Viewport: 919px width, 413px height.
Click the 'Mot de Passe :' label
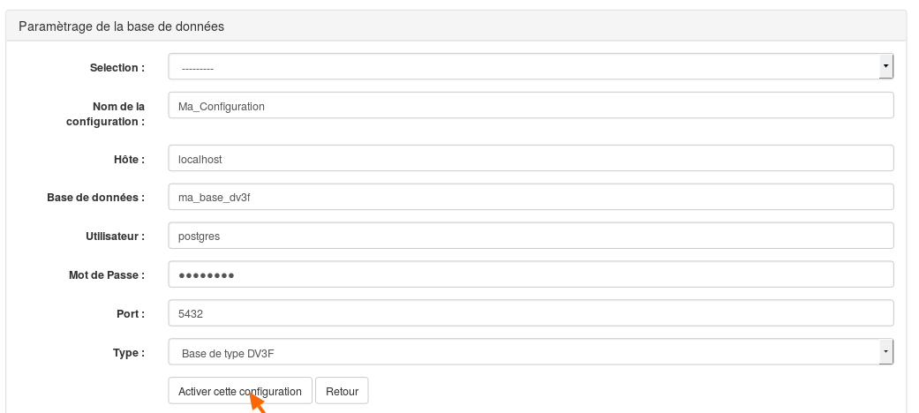(x=107, y=274)
